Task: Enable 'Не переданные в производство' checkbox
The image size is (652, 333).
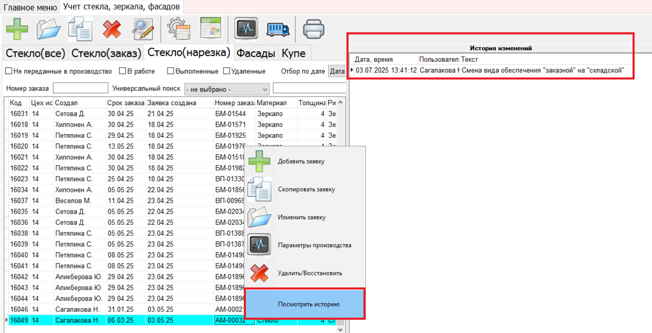Action: (9, 71)
